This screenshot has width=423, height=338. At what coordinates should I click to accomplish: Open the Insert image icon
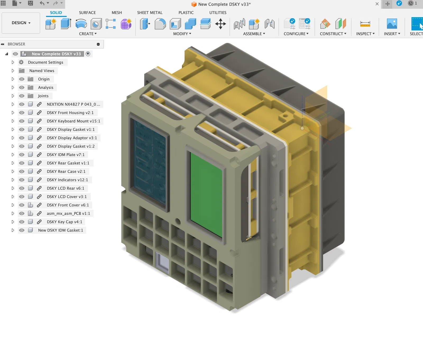[x=392, y=24]
